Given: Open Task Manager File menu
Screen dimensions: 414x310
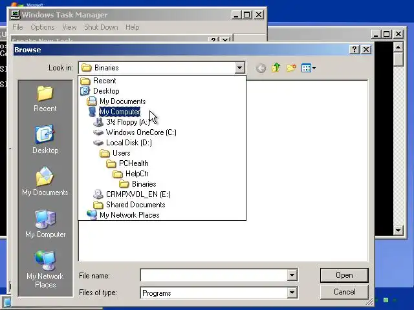Looking at the screenshot, I should (17, 27).
